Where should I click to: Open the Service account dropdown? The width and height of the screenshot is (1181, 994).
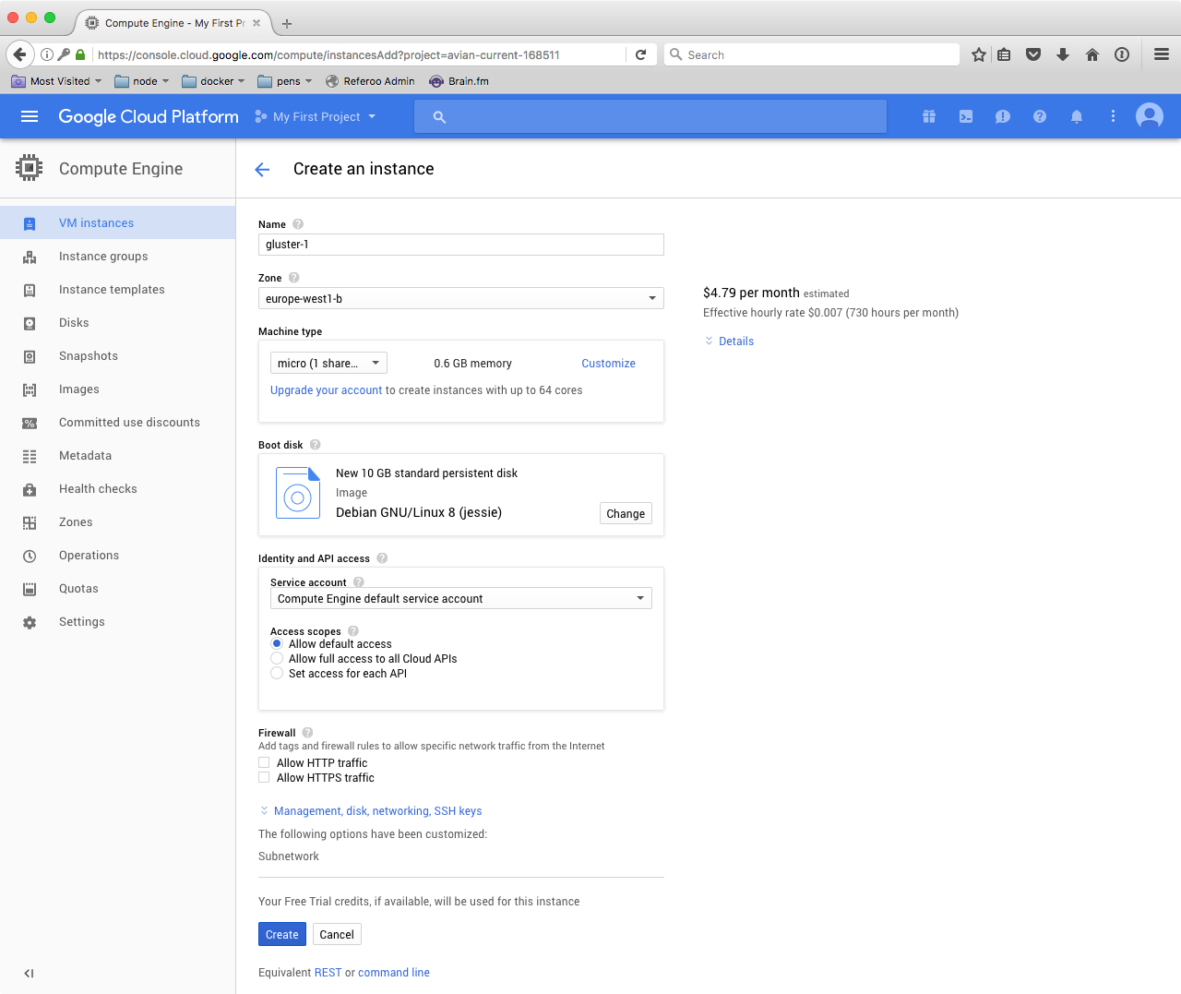point(460,598)
